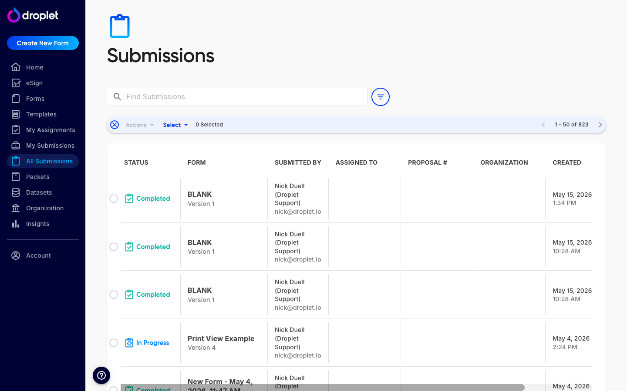Go to next page of submissions

pyautogui.click(x=600, y=125)
